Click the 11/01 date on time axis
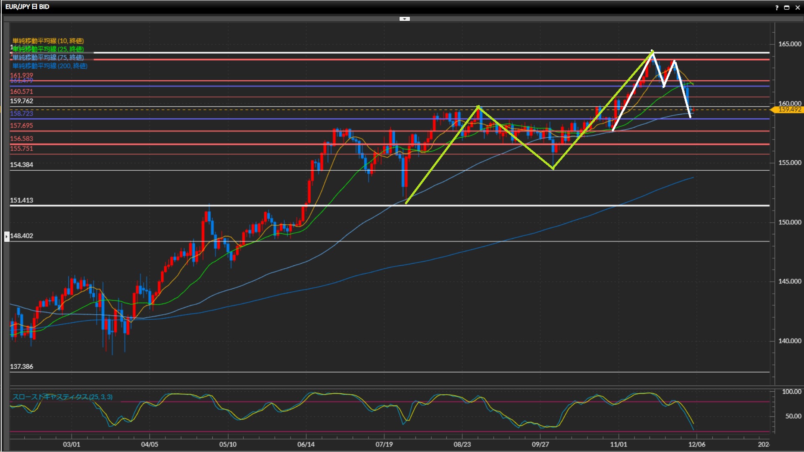This screenshot has height=452, width=804. coord(618,444)
